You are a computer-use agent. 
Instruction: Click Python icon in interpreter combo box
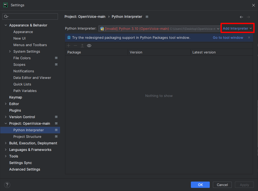(102, 29)
